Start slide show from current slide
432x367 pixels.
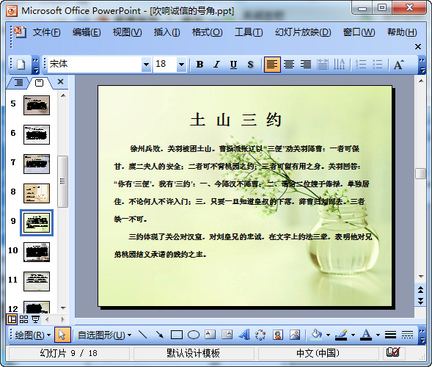point(35,319)
